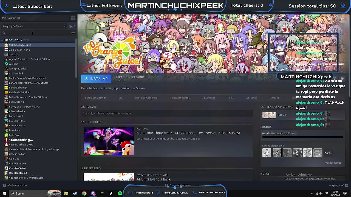The image size is (351, 197).
Task: Click the Banana Hell game icon
Action: 6,83
